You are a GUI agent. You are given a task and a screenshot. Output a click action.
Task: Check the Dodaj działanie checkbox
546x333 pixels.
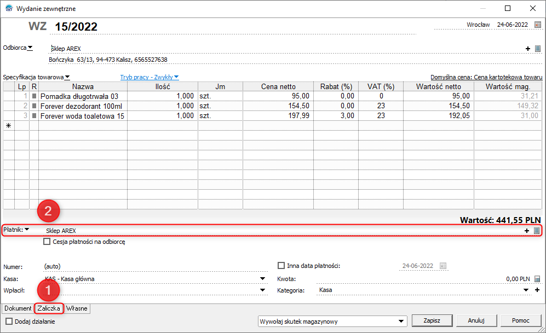[9, 322]
